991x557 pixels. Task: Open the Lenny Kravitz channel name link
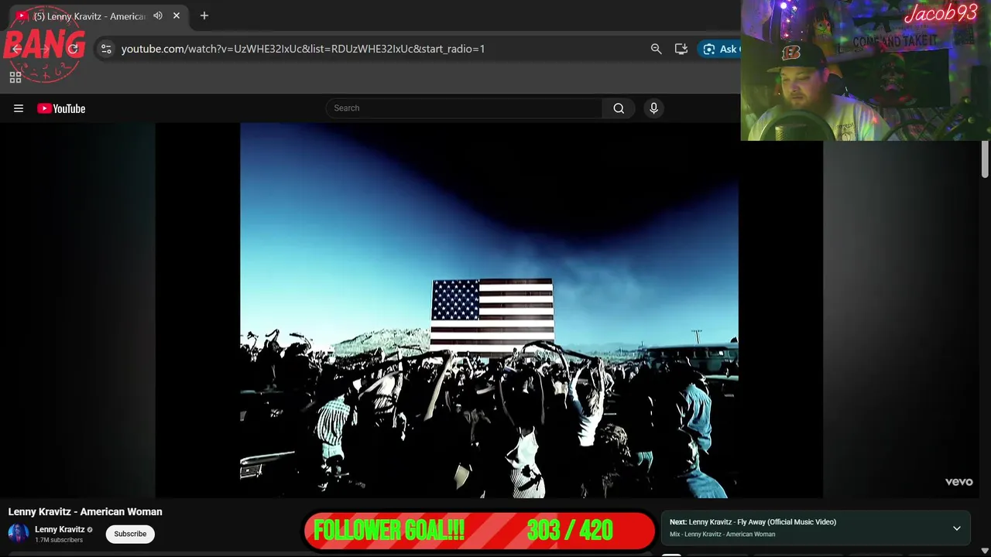click(x=60, y=530)
